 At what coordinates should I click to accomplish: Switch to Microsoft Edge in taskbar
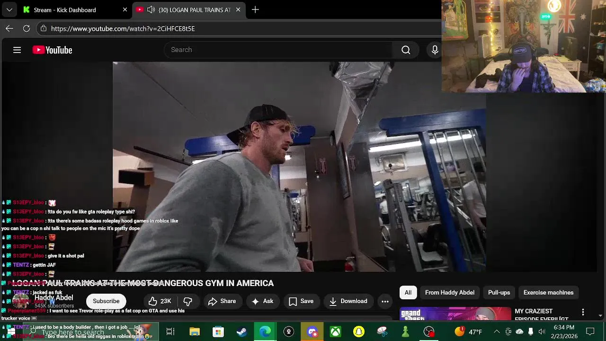point(265,332)
